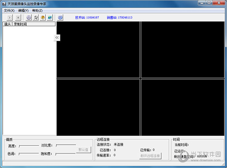Click the stop recording toolbar icon
The image size is (227, 168).
click(x=18, y=18)
